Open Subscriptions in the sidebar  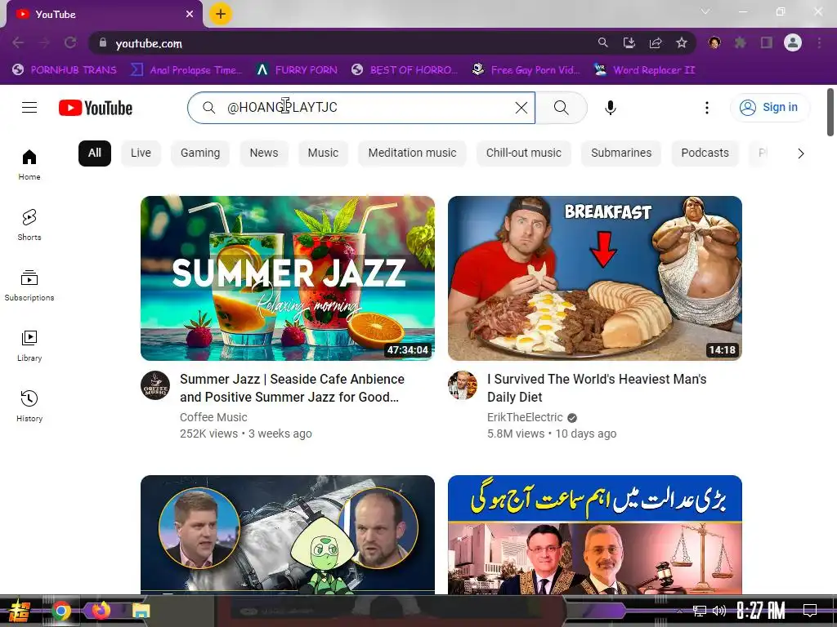[x=29, y=285]
